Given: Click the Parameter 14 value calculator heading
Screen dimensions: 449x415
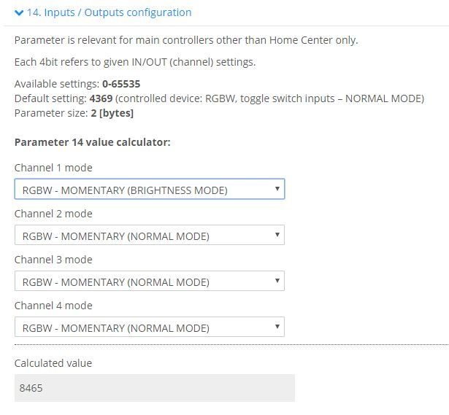Looking at the screenshot, I should (x=92, y=142).
